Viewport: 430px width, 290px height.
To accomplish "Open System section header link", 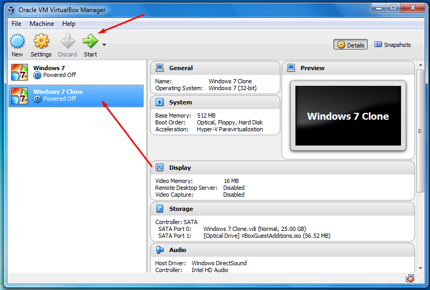I will coord(180,102).
